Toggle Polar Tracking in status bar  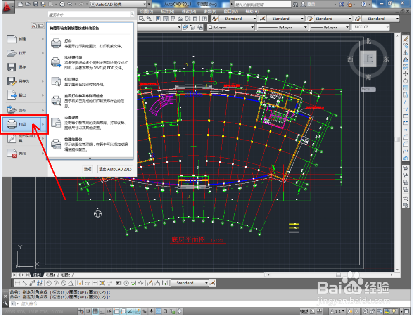pyautogui.click(x=109, y=311)
